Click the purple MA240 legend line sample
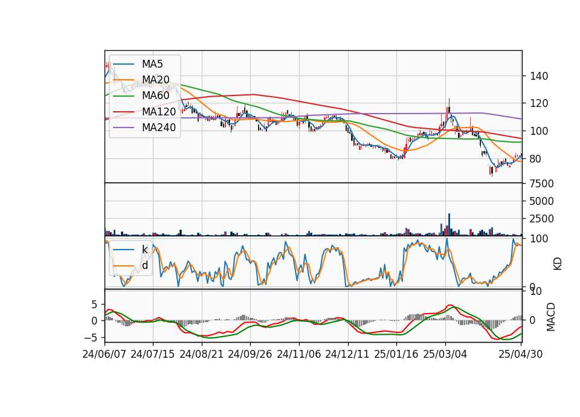The height and width of the screenshot is (417, 580). coord(123,128)
